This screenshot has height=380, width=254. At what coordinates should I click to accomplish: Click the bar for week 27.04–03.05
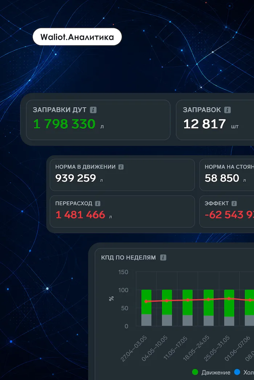point(146,308)
